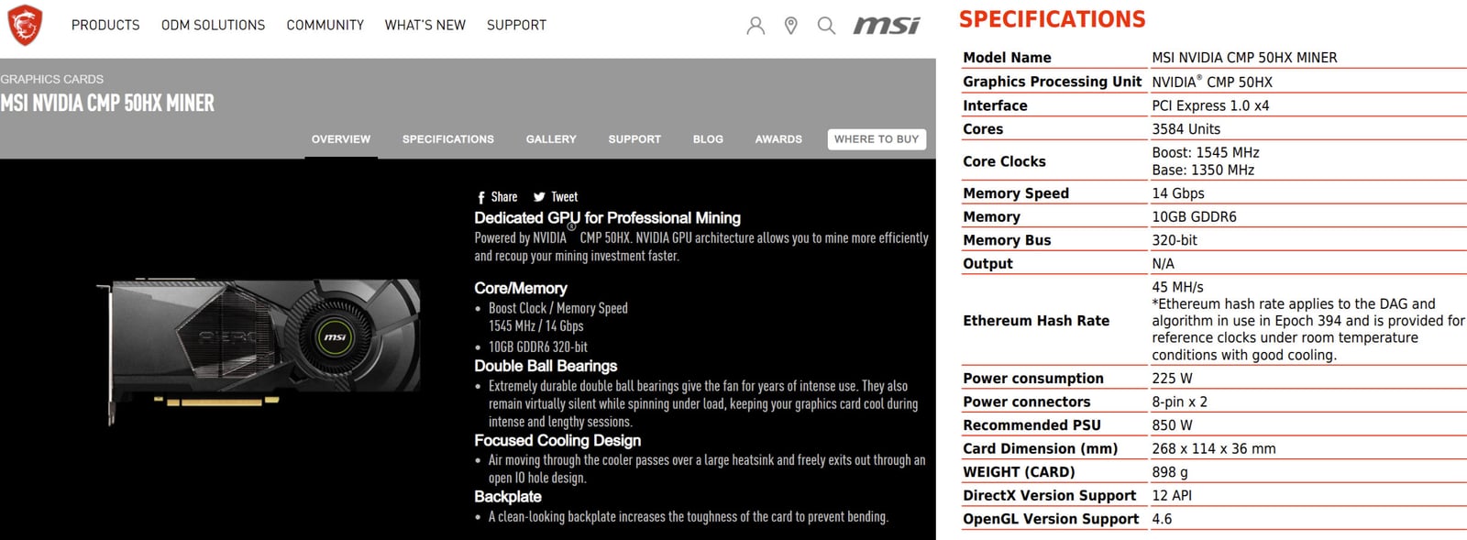Open the search magnifier icon

[x=826, y=26]
